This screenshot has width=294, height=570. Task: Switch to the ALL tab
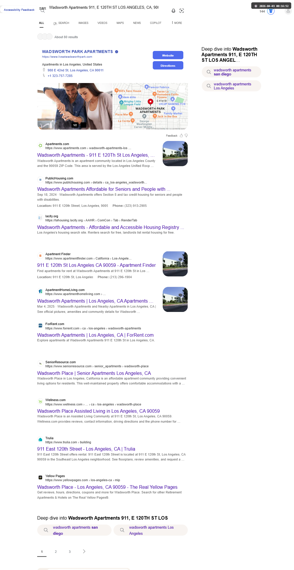pyautogui.click(x=42, y=23)
